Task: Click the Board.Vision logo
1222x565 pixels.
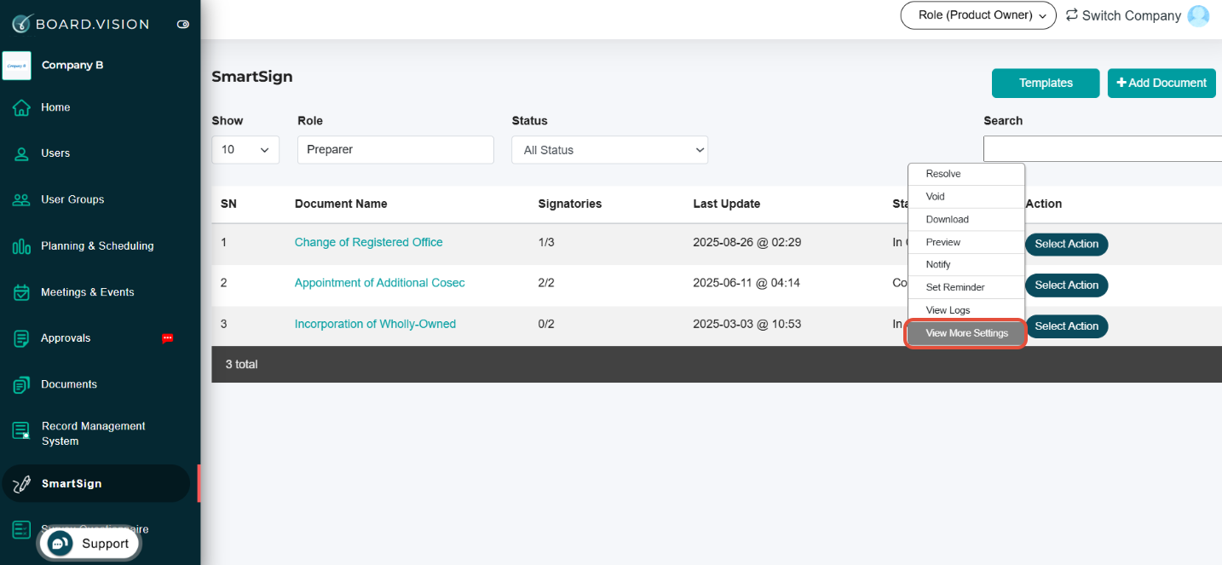Action: (x=80, y=24)
